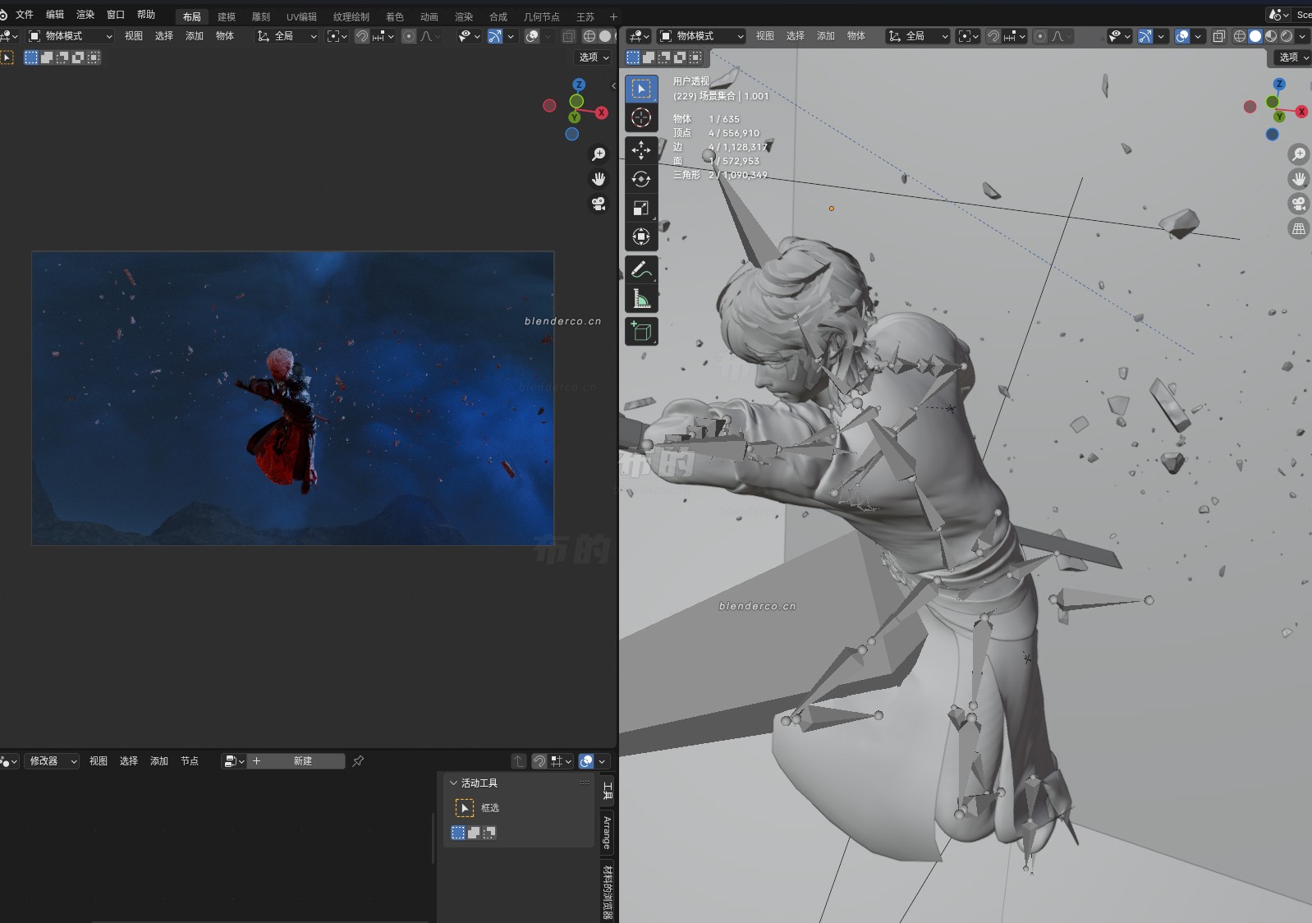1312x923 pixels.
Task: Toggle camera view in right viewport
Action: pos(1299,204)
